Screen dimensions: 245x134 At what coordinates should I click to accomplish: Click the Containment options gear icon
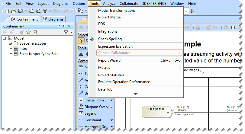click(66, 32)
